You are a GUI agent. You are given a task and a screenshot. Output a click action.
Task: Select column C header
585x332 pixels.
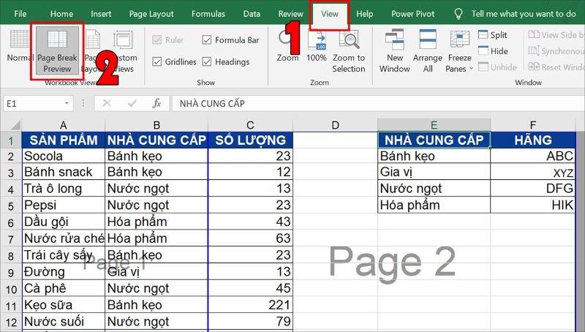(250, 125)
